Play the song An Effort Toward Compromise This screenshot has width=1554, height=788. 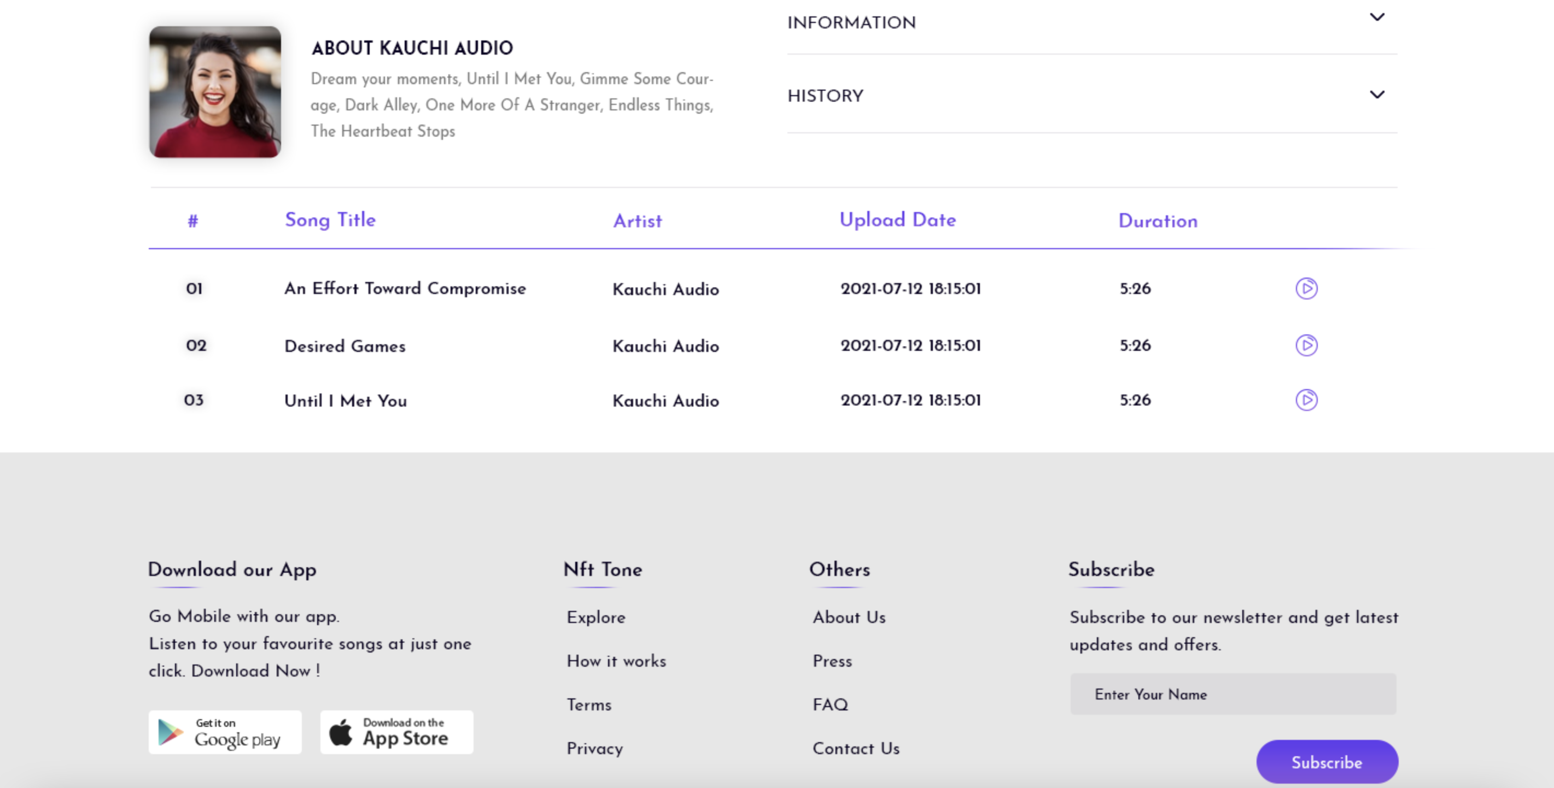tap(1306, 288)
